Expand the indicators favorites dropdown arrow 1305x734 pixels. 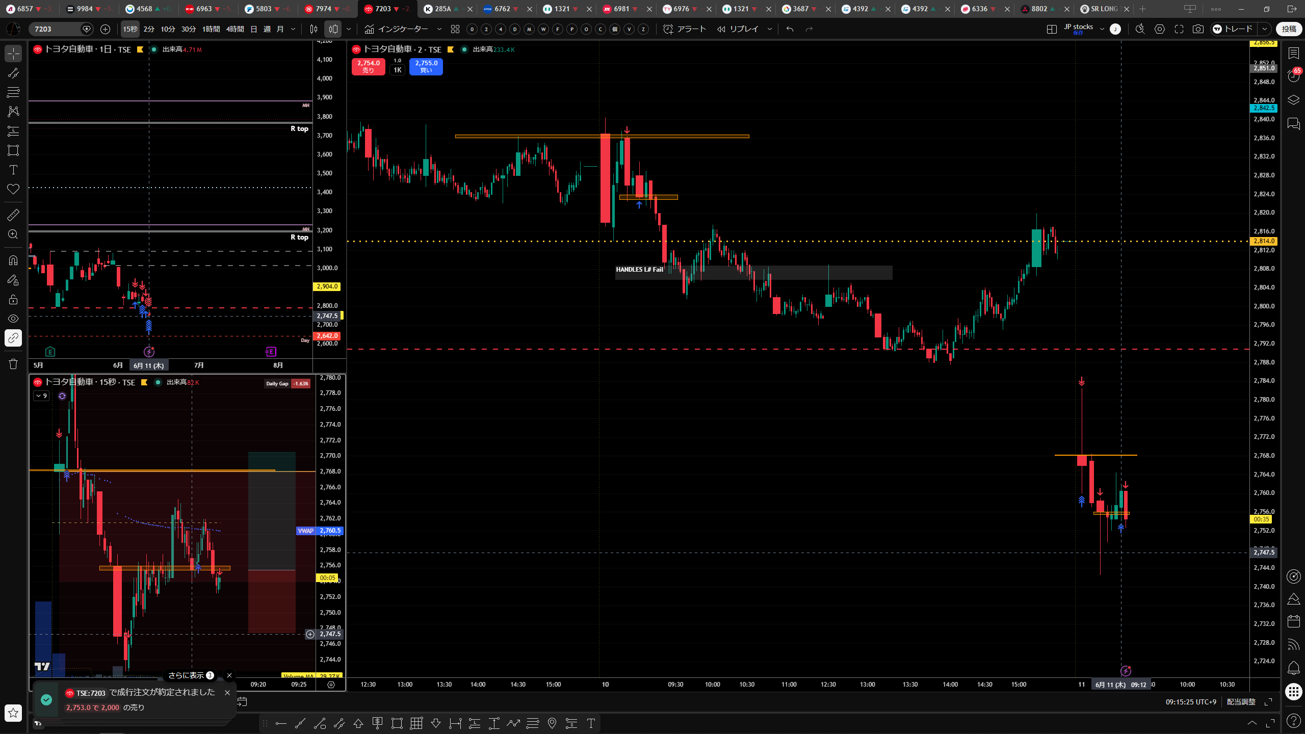[439, 29]
